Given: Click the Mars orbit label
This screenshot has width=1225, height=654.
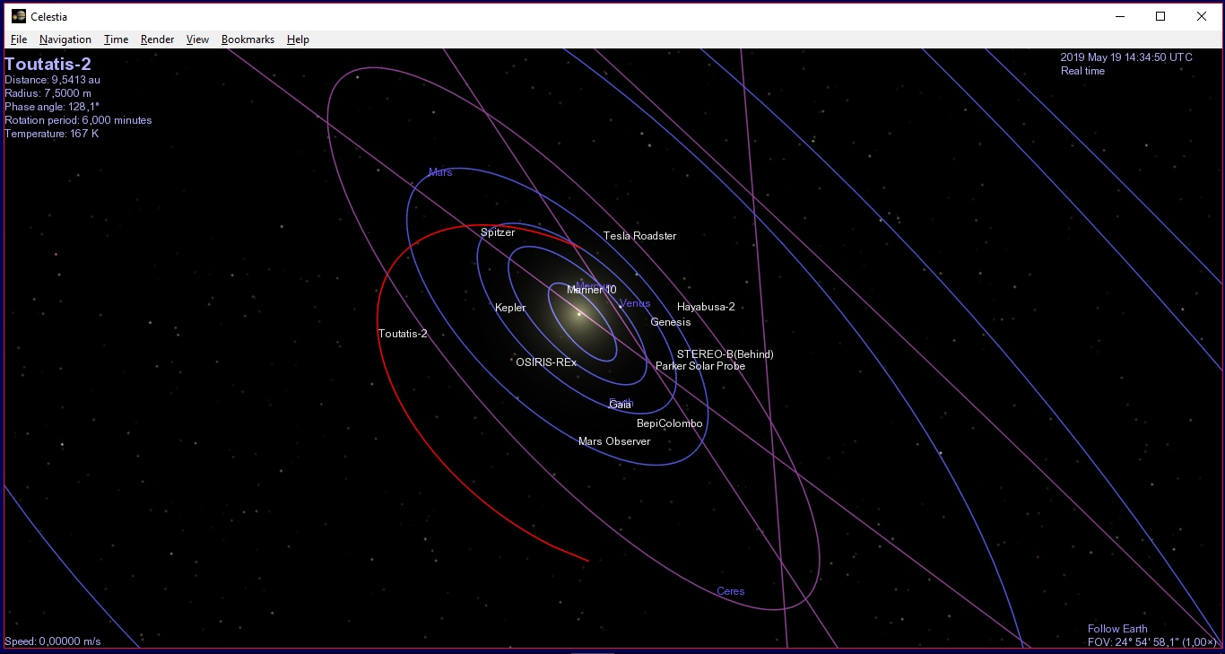Looking at the screenshot, I should pyautogui.click(x=440, y=172).
